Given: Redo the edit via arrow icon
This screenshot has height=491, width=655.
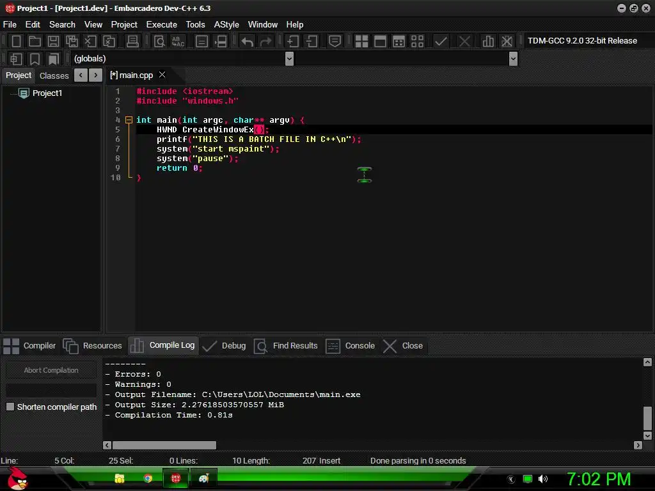Looking at the screenshot, I should pos(265,41).
